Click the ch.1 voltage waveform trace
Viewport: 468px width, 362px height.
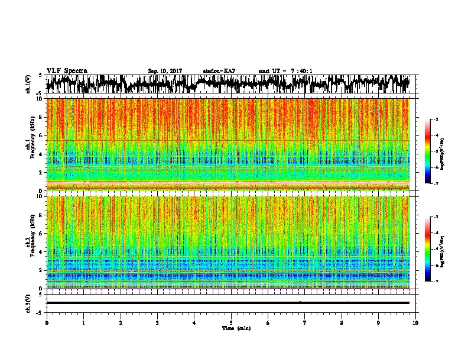tap(227, 84)
